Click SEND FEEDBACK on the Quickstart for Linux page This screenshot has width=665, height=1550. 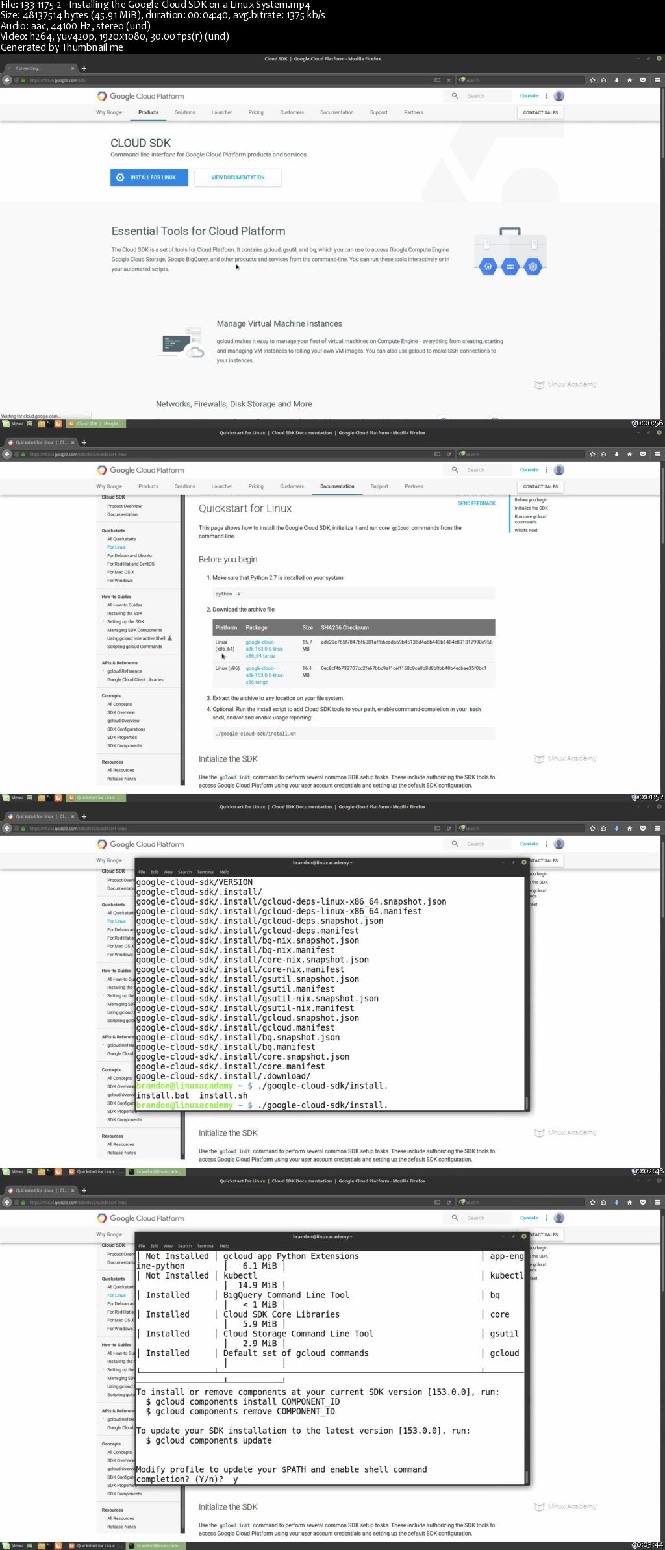[x=476, y=503]
